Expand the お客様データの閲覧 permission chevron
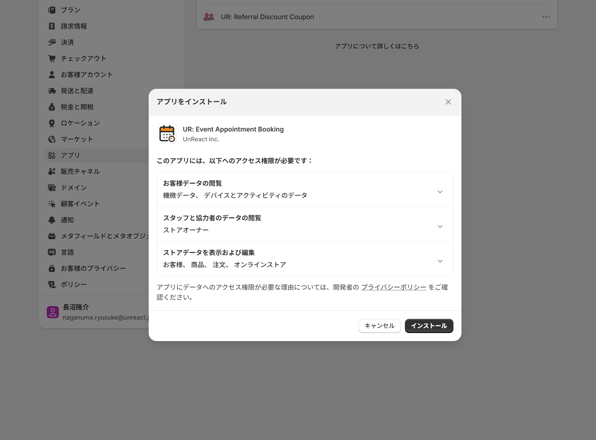596x440 pixels. tap(440, 192)
